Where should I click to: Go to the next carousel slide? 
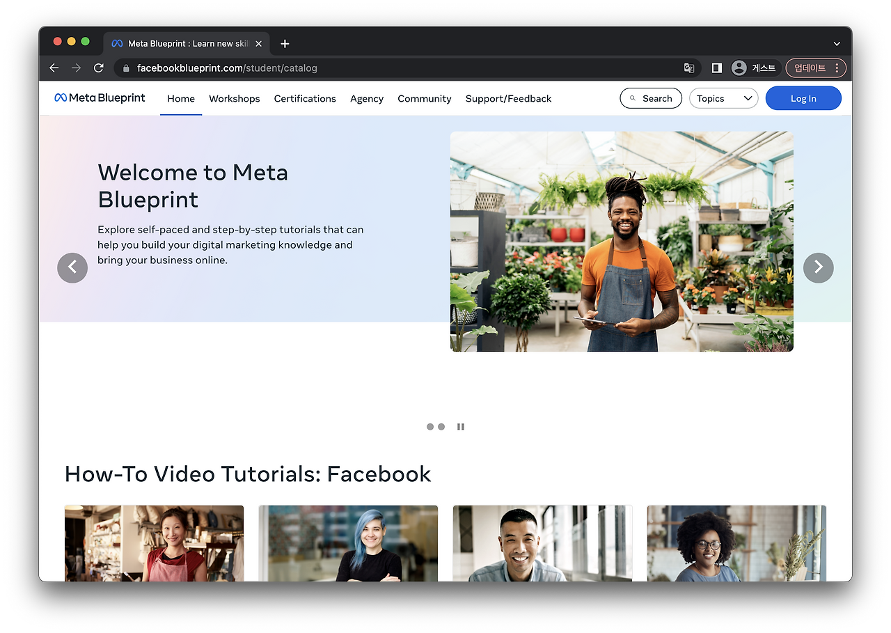pos(819,267)
